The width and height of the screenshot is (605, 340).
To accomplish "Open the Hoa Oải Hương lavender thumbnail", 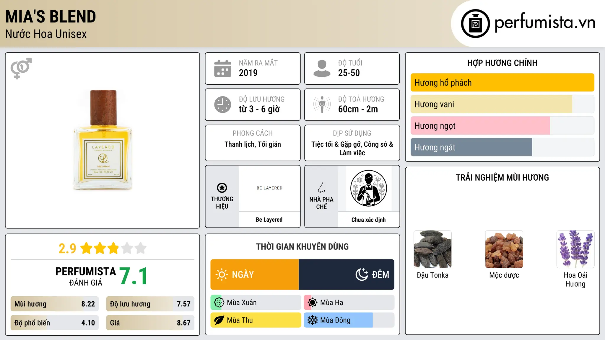I will [575, 249].
